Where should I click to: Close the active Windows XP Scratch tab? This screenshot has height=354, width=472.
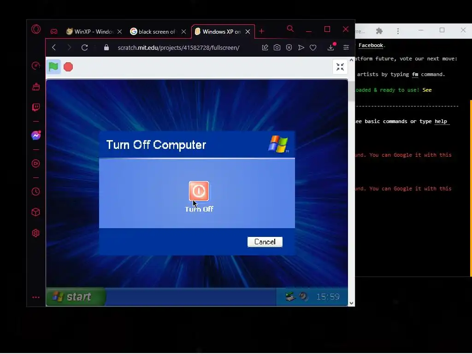point(248,32)
